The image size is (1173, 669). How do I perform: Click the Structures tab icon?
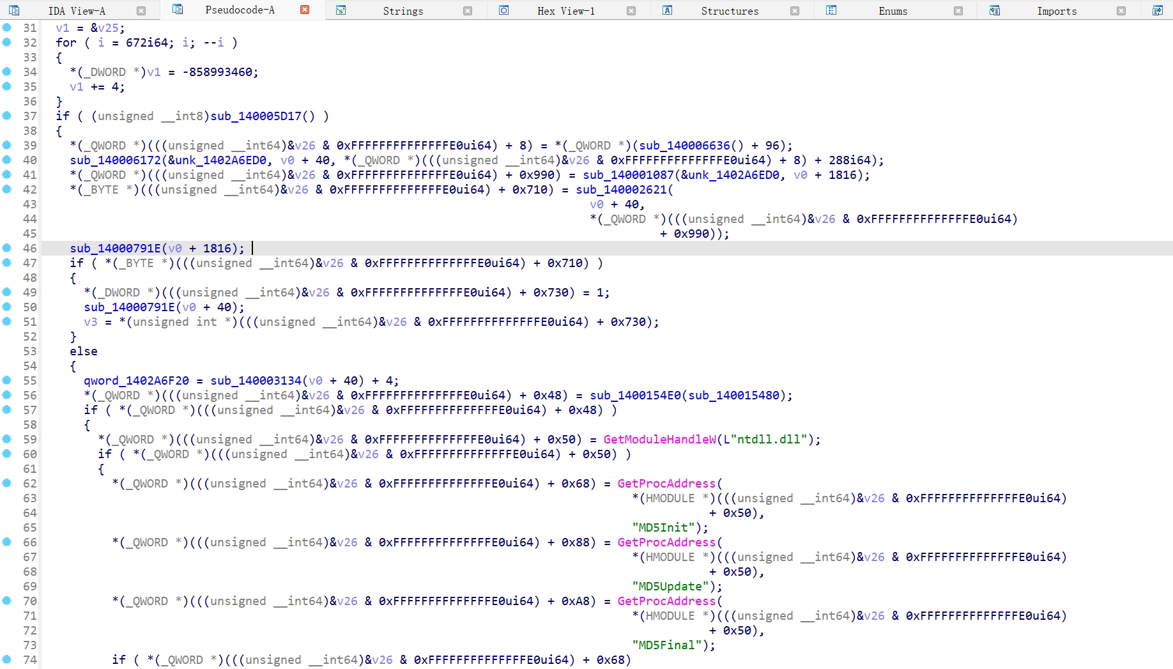pos(668,10)
